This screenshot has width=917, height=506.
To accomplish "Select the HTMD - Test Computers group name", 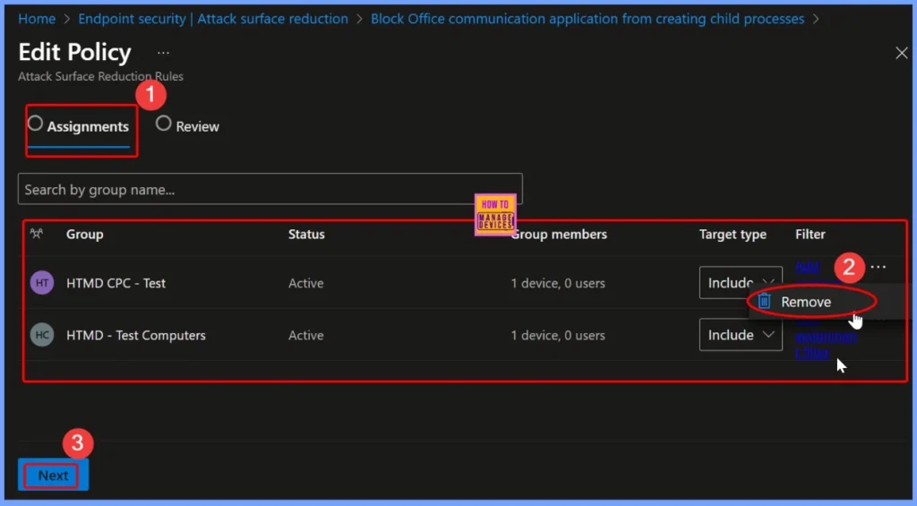I will 136,335.
